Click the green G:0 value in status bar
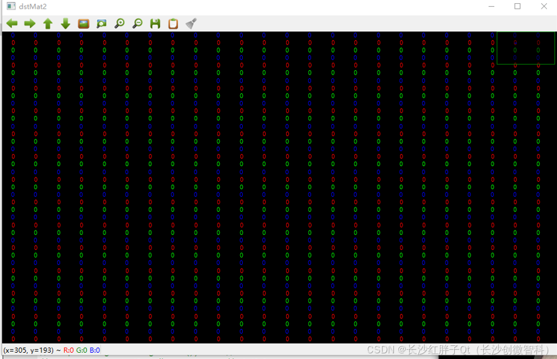Viewport: 557px width, 359px height. tap(82, 350)
